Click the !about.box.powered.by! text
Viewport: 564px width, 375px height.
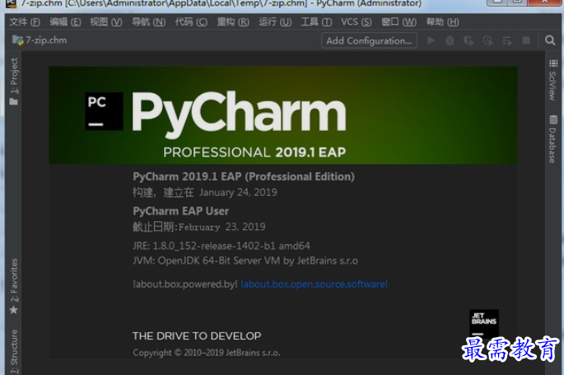click(185, 284)
